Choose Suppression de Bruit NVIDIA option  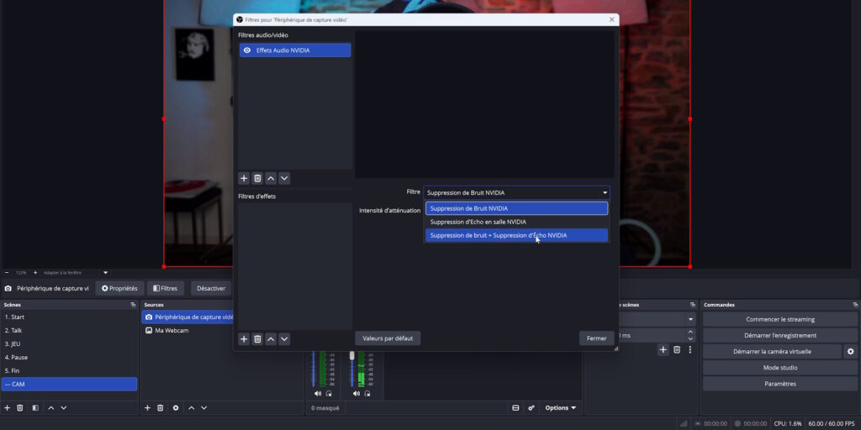click(x=517, y=208)
